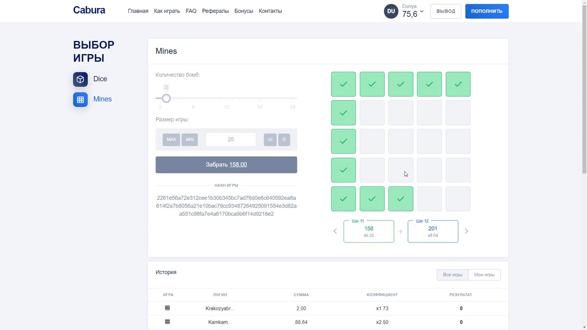
Task: Click the x1.73 coefficient in history
Action: 382,308
